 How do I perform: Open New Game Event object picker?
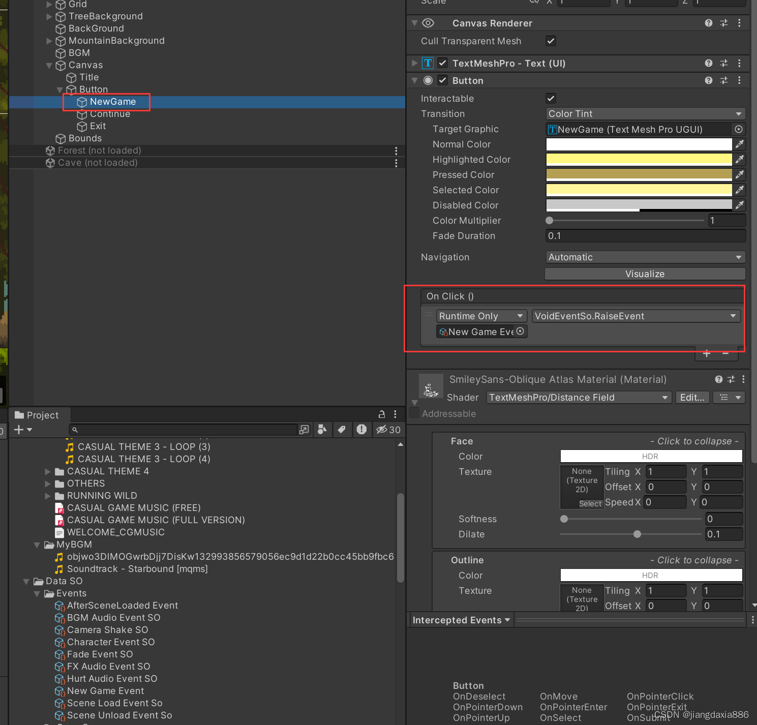(520, 331)
